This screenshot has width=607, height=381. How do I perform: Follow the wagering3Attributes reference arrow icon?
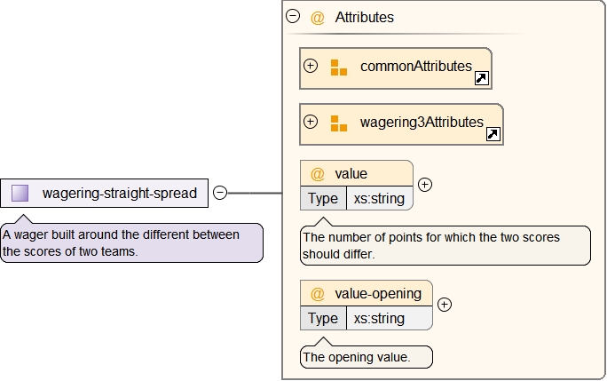click(x=493, y=134)
